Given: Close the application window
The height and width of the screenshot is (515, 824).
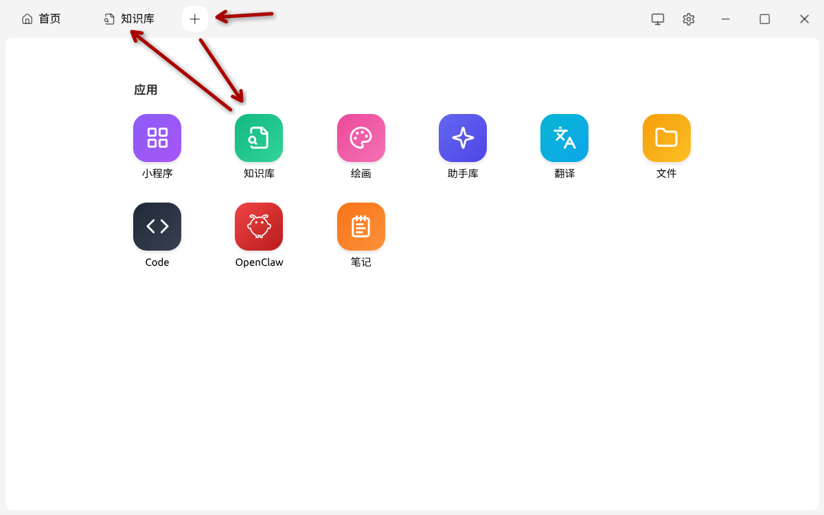Looking at the screenshot, I should point(803,19).
